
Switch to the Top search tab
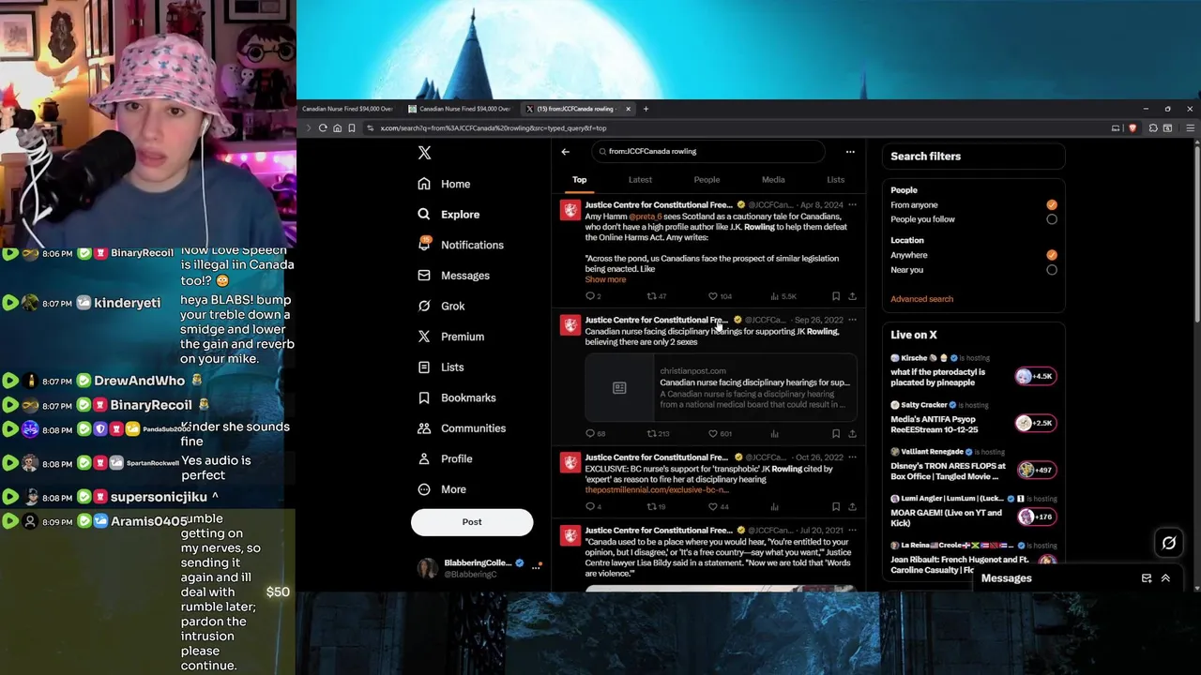tap(580, 180)
